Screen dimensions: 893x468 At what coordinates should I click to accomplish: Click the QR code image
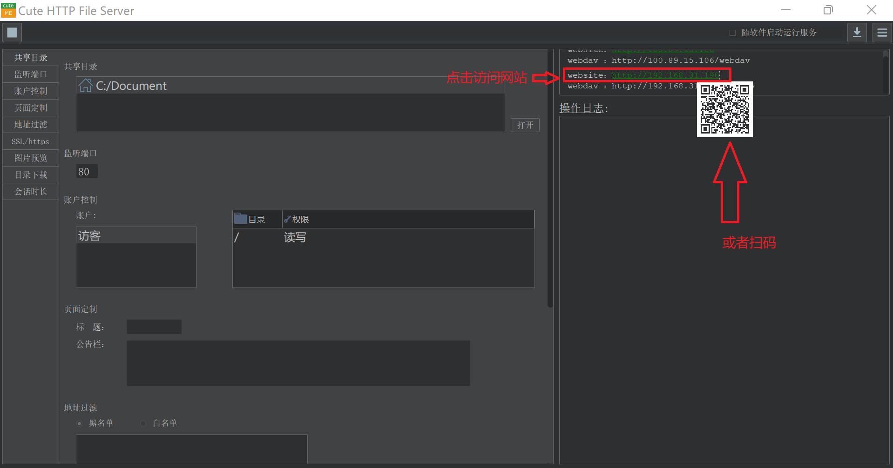tap(724, 110)
